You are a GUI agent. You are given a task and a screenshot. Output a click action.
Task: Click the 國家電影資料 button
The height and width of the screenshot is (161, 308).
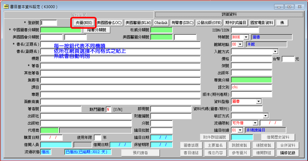pyautogui.click(x=262, y=23)
